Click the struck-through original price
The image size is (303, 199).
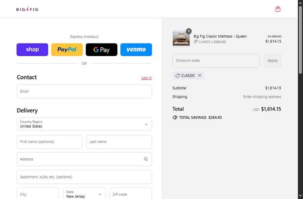[x=275, y=36]
